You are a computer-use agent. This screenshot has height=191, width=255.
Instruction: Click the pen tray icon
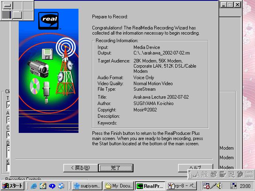point(213,186)
